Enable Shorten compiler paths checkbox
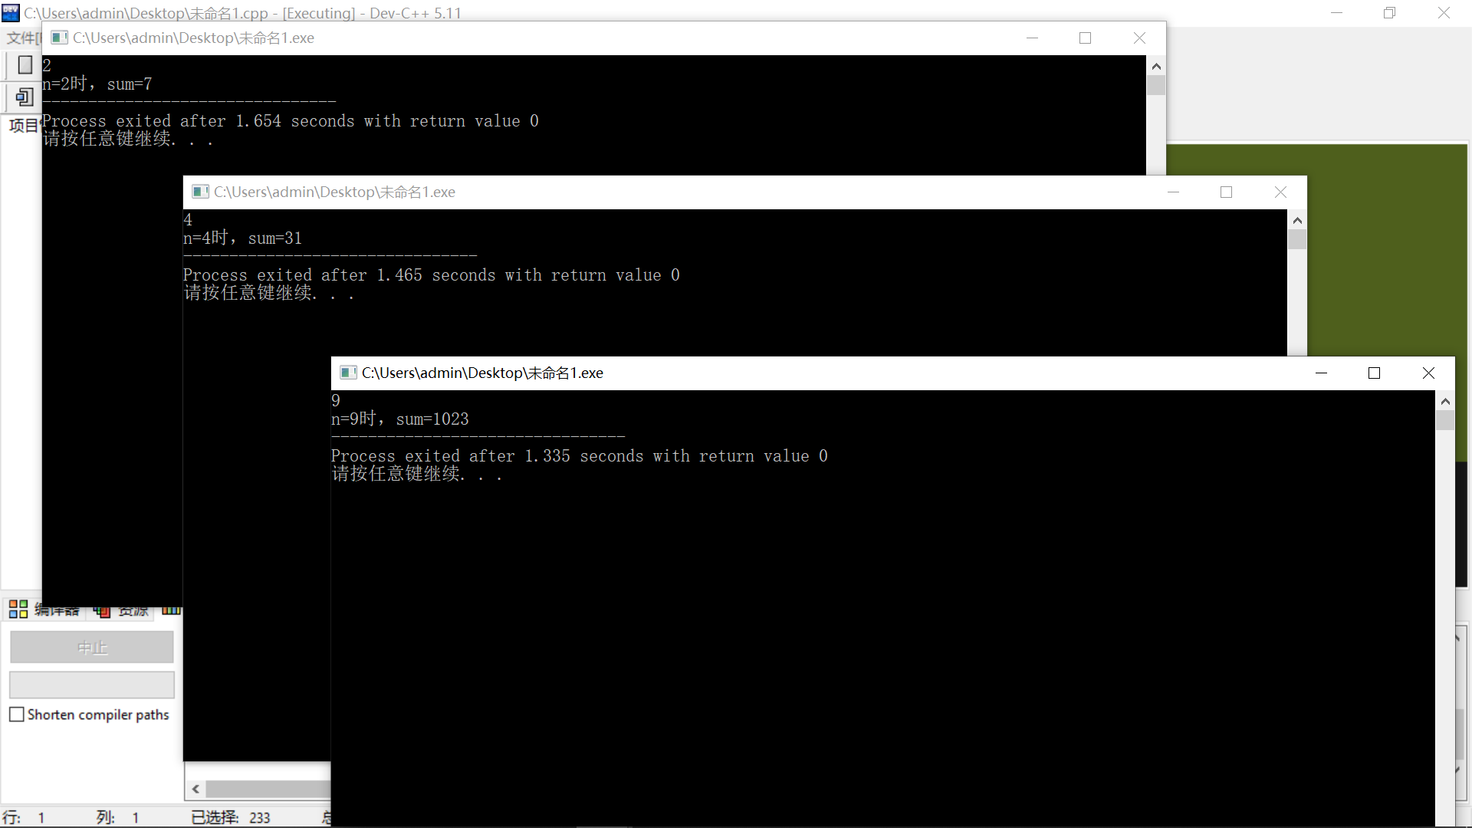 tap(17, 715)
